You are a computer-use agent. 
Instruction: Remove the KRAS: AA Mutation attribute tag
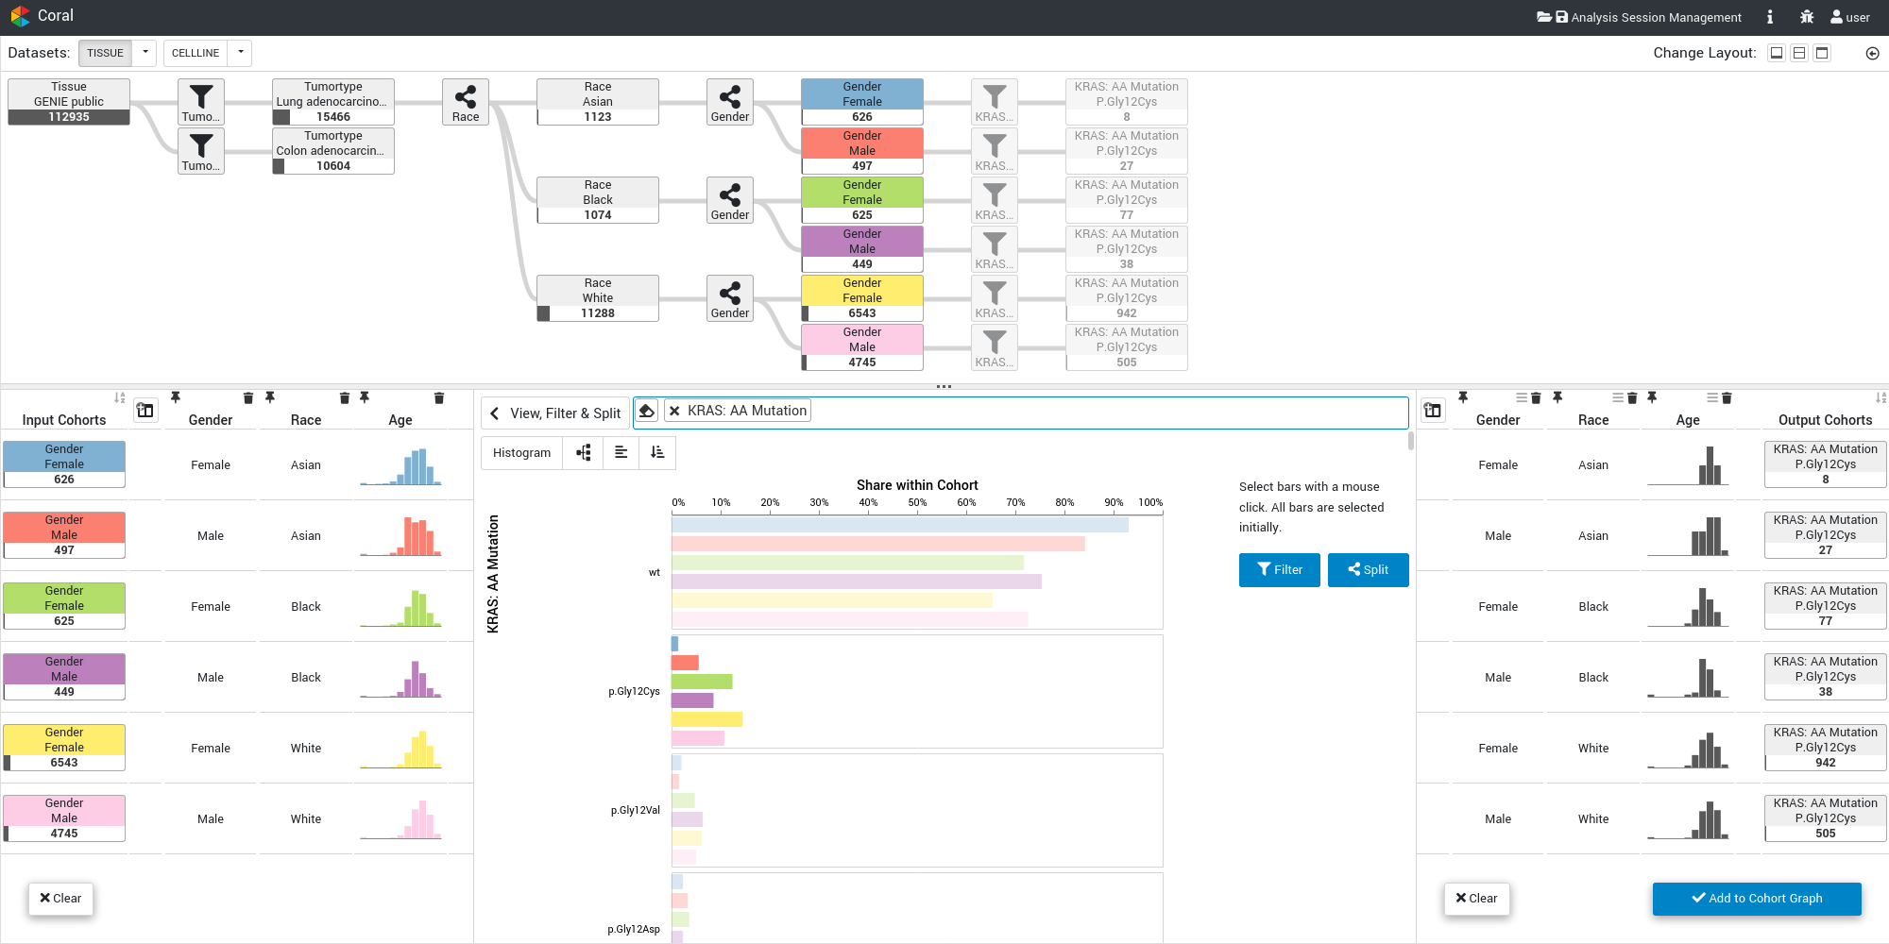[674, 411]
